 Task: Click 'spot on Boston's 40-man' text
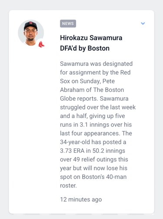click(93, 177)
